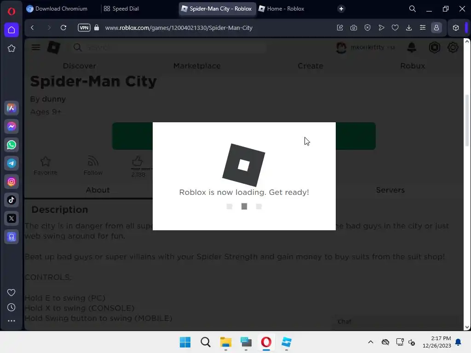The width and height of the screenshot is (471, 353).
Task: Switch to the About tab
Action: point(98,190)
